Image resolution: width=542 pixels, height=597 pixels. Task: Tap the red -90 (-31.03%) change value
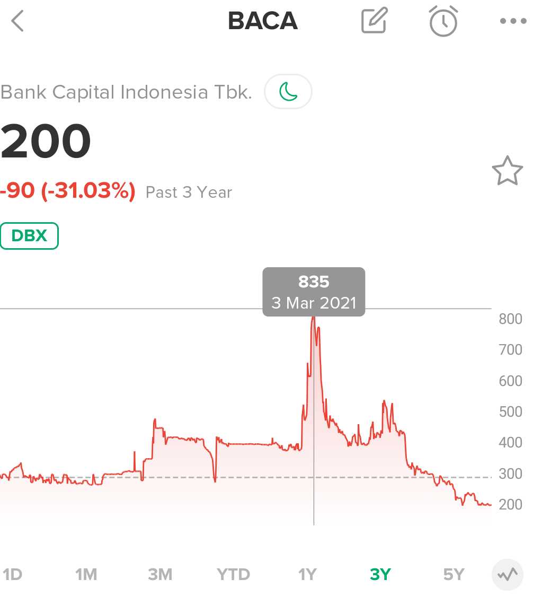pyautogui.click(x=68, y=191)
